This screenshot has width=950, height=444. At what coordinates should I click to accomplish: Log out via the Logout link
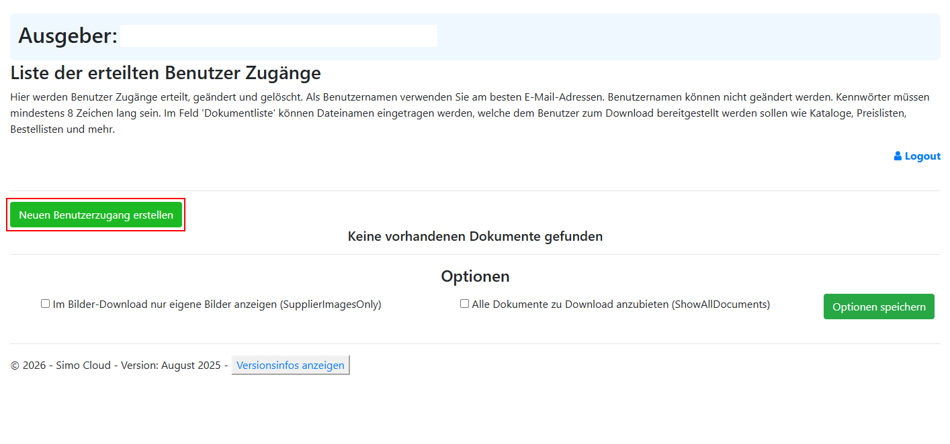click(922, 156)
